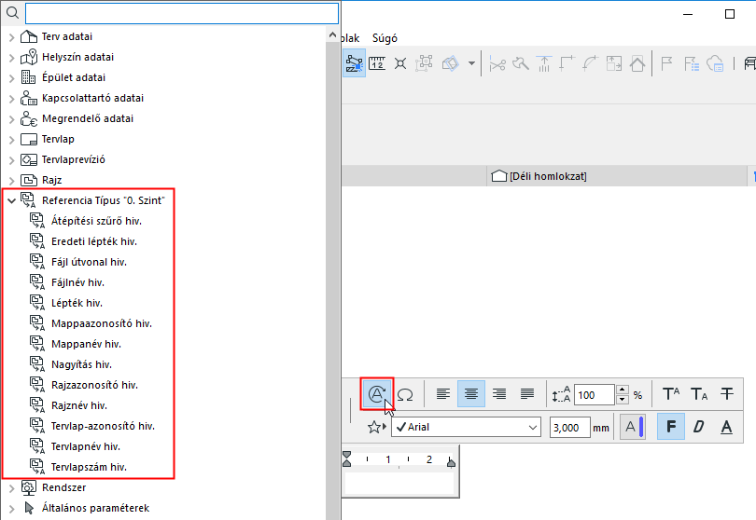Select Lépték hiv. entry
756x520 pixels.
77,304
